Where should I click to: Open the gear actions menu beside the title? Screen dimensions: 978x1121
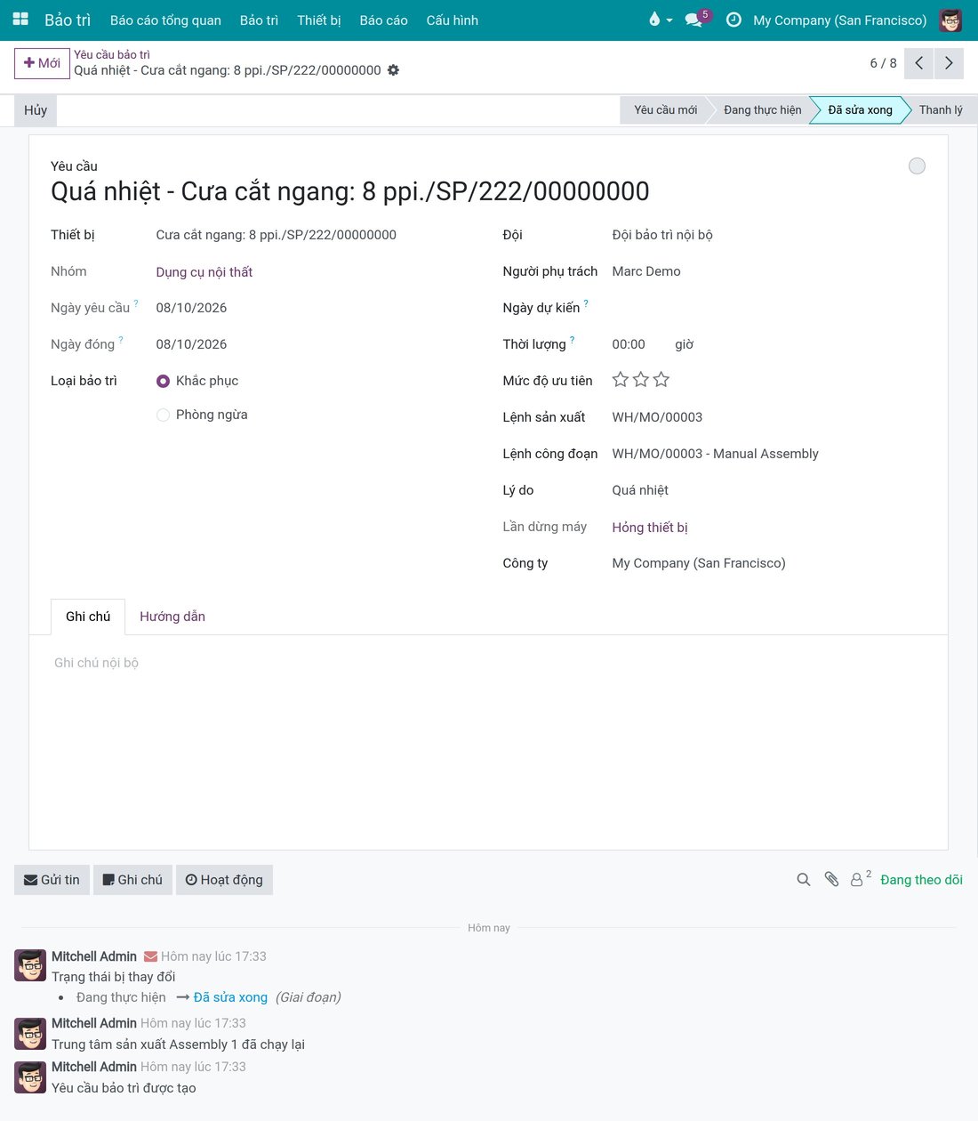[x=393, y=70]
